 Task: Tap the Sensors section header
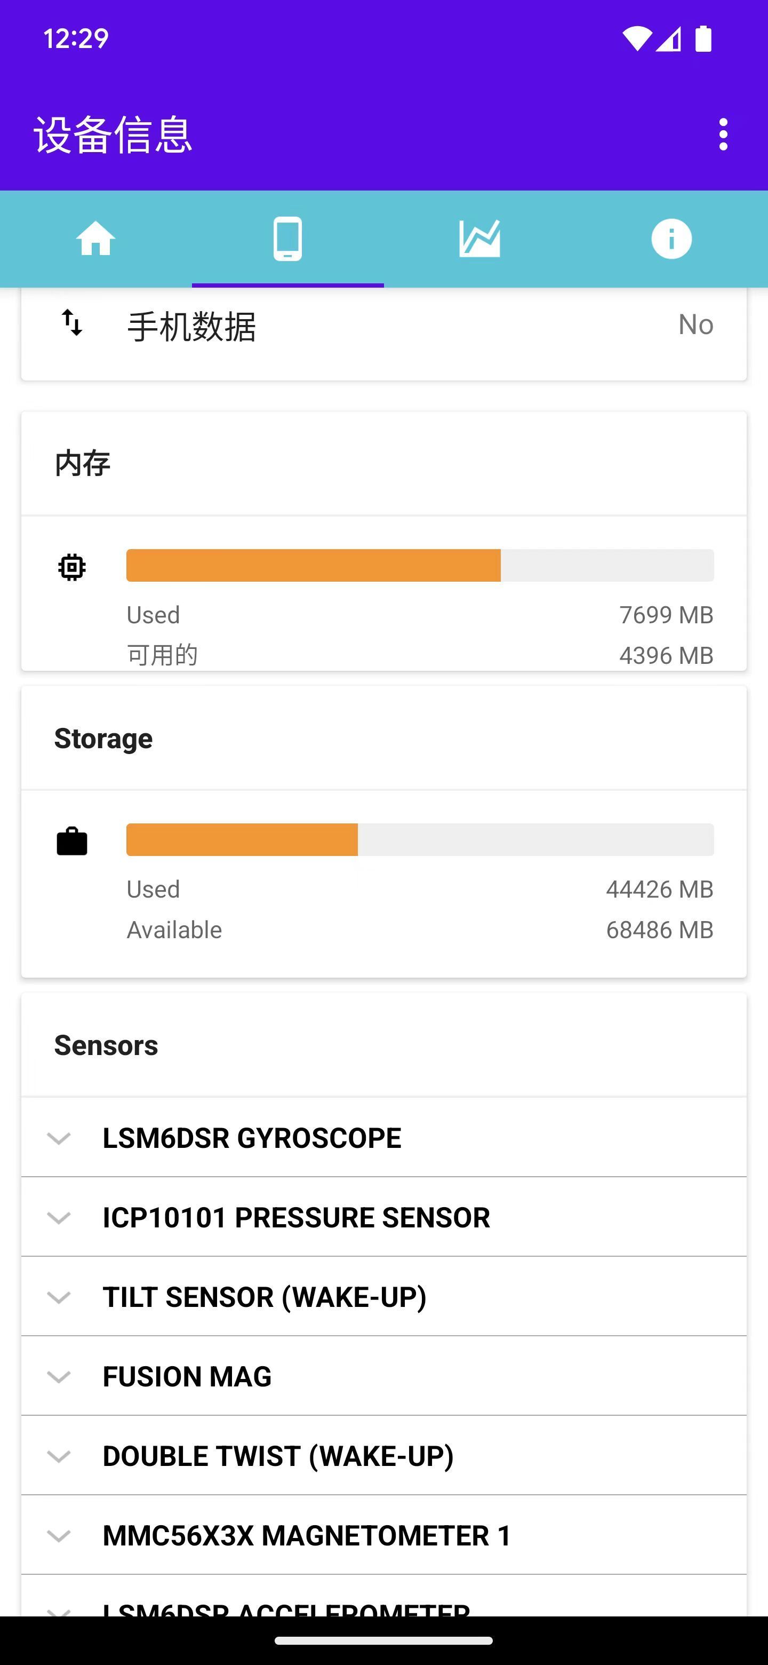pos(106,1045)
